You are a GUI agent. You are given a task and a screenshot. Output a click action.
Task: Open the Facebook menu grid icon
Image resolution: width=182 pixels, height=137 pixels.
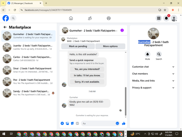[159, 18]
